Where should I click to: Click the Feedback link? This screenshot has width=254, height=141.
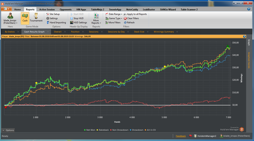click(x=181, y=136)
